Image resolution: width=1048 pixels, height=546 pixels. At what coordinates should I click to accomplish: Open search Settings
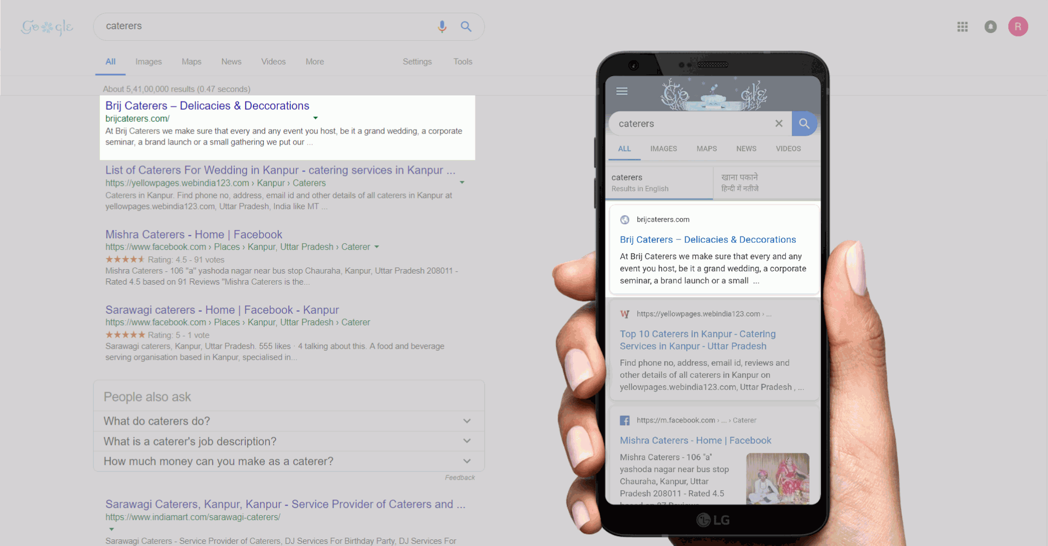coord(417,62)
